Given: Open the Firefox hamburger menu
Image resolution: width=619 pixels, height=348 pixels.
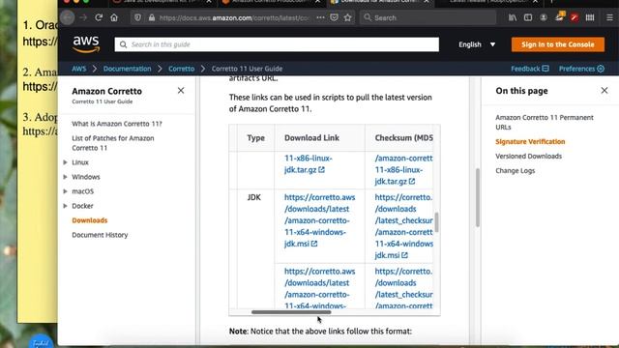Looking at the screenshot, I should coord(609,17).
